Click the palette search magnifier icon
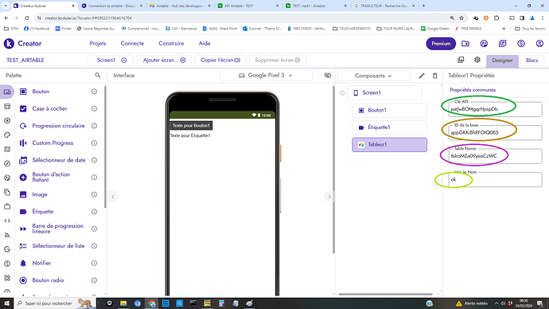 pos(98,76)
